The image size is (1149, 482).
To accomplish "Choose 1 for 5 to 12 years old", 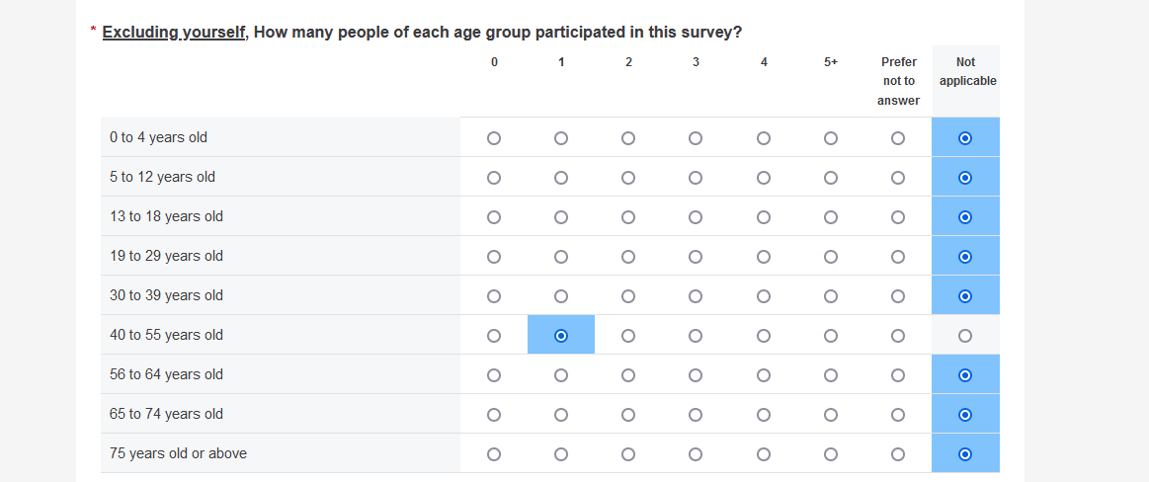I will pos(561,178).
